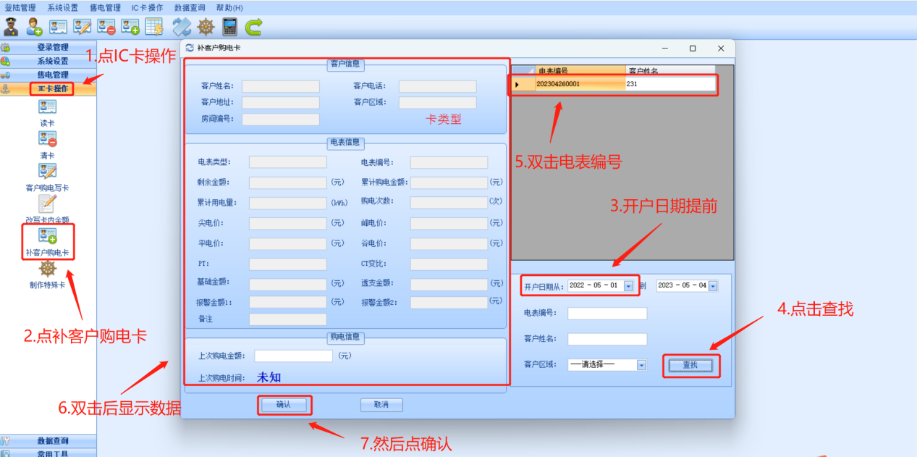Open 客户购电写卡 from the sidebar
Viewport: 917px width, 457px height.
47,175
